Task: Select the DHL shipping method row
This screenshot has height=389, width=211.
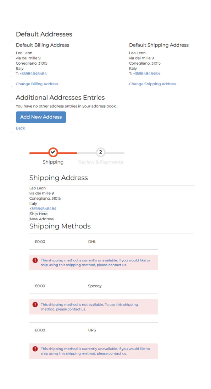Action: 92,242
